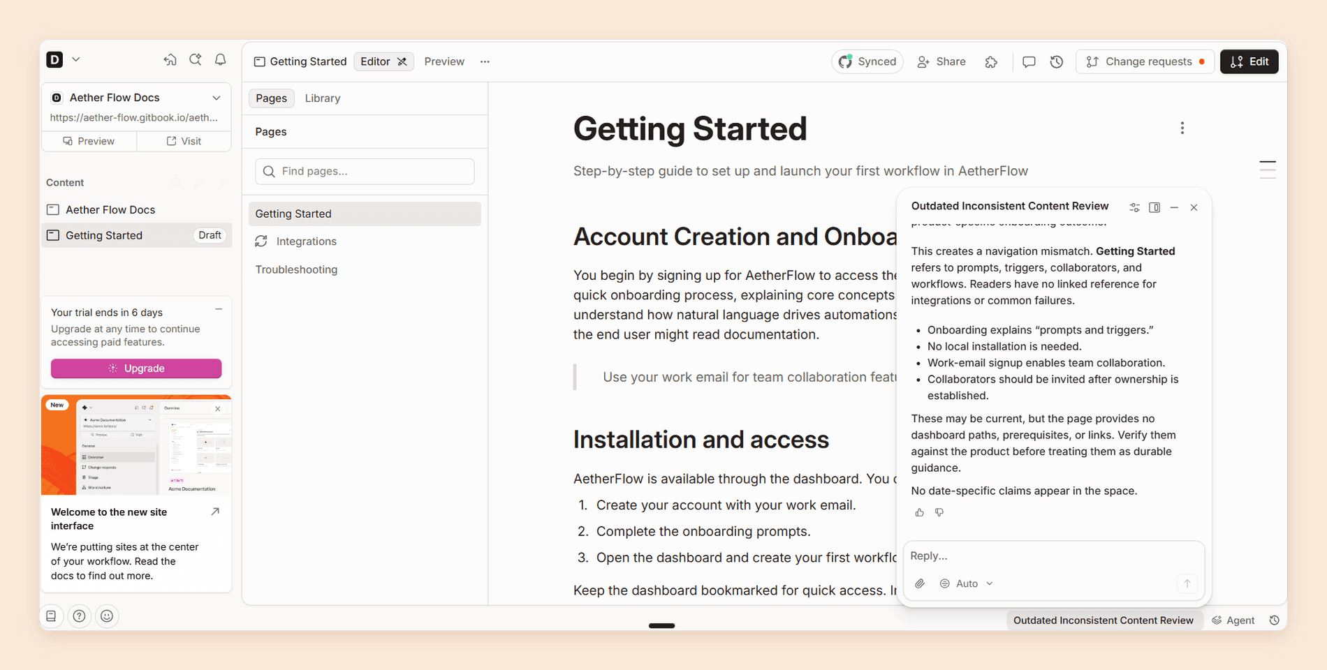Click the black Edit button

[1249, 61]
